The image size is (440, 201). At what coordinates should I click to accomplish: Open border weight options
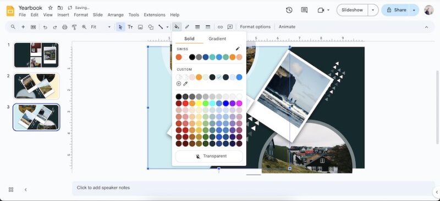pyautogui.click(x=197, y=27)
